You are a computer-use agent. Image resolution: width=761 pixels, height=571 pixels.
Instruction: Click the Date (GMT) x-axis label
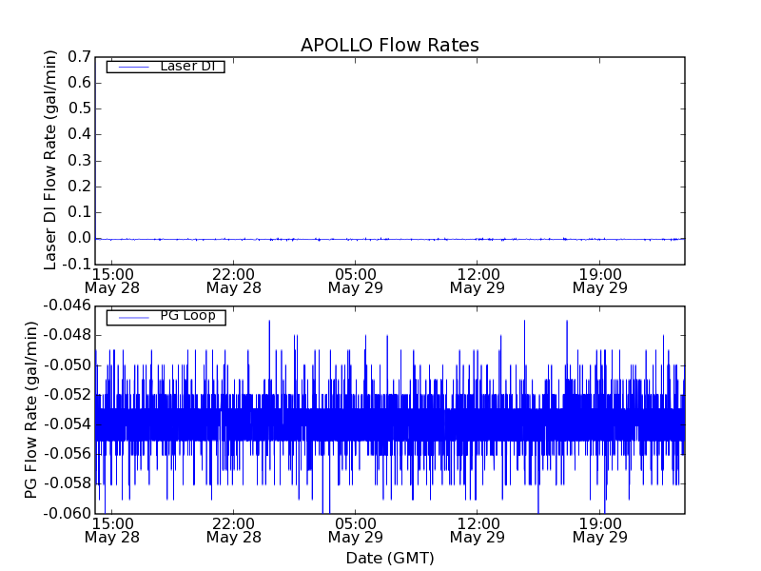point(389,558)
